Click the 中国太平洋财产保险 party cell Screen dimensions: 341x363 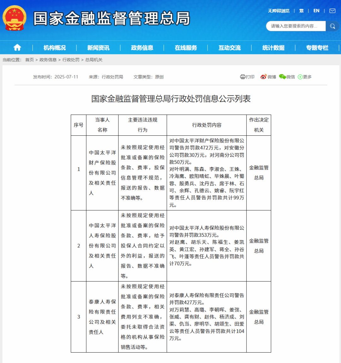(102, 173)
